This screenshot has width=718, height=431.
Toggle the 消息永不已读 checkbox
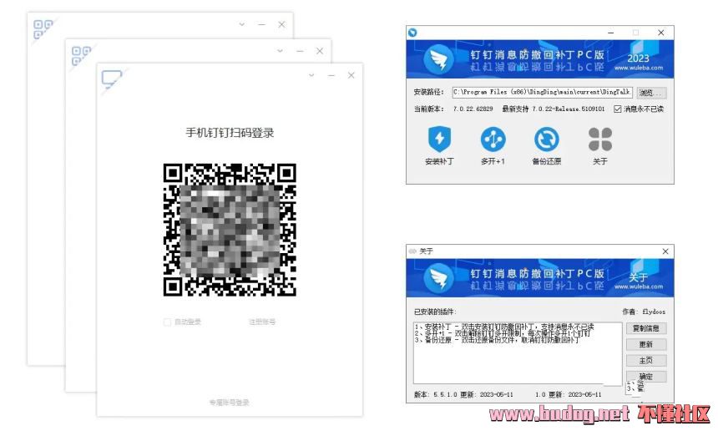tap(617, 109)
